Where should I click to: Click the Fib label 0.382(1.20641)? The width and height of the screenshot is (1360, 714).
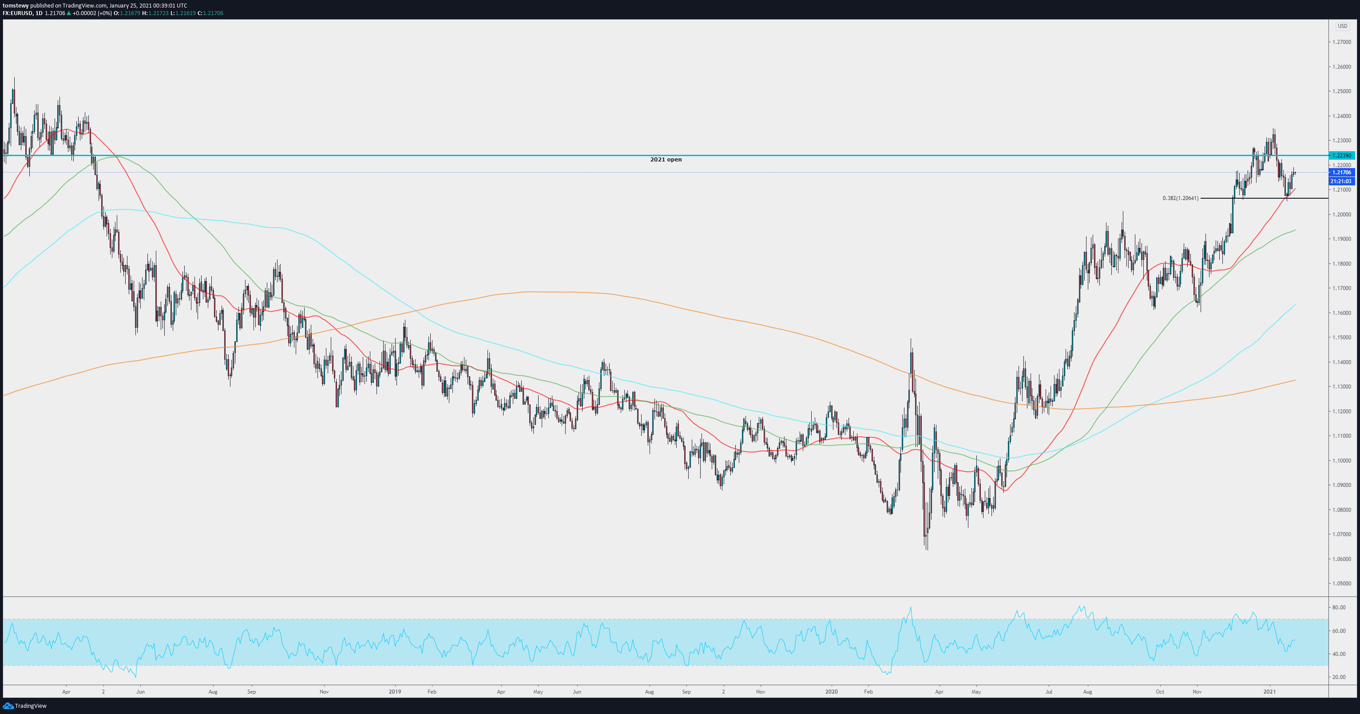pos(1181,198)
